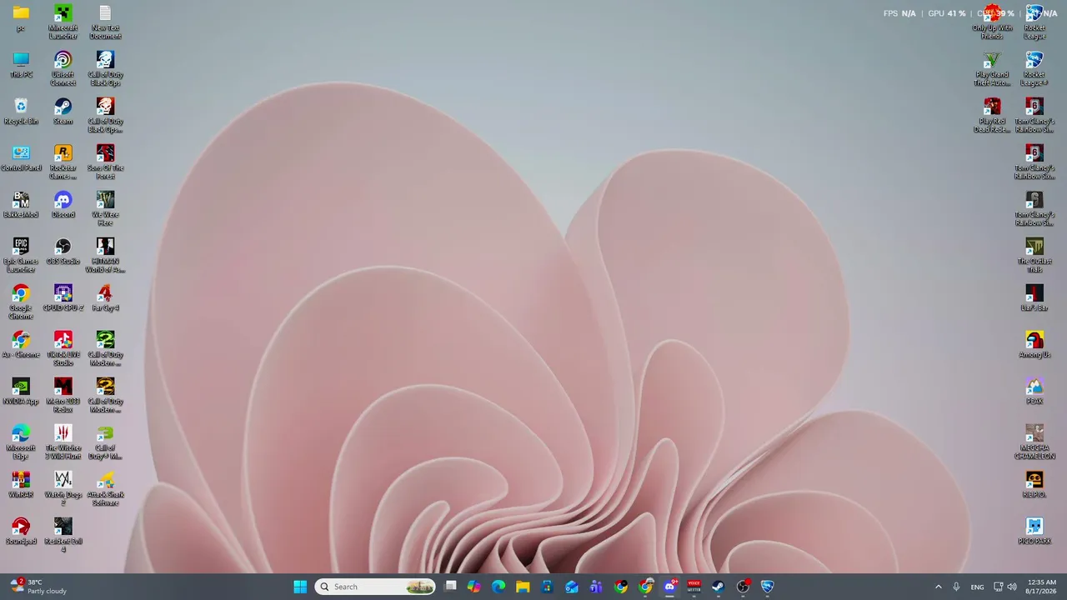The image size is (1067, 600).
Task: Select the PICO PARK shortcut
Action: pos(1034,531)
